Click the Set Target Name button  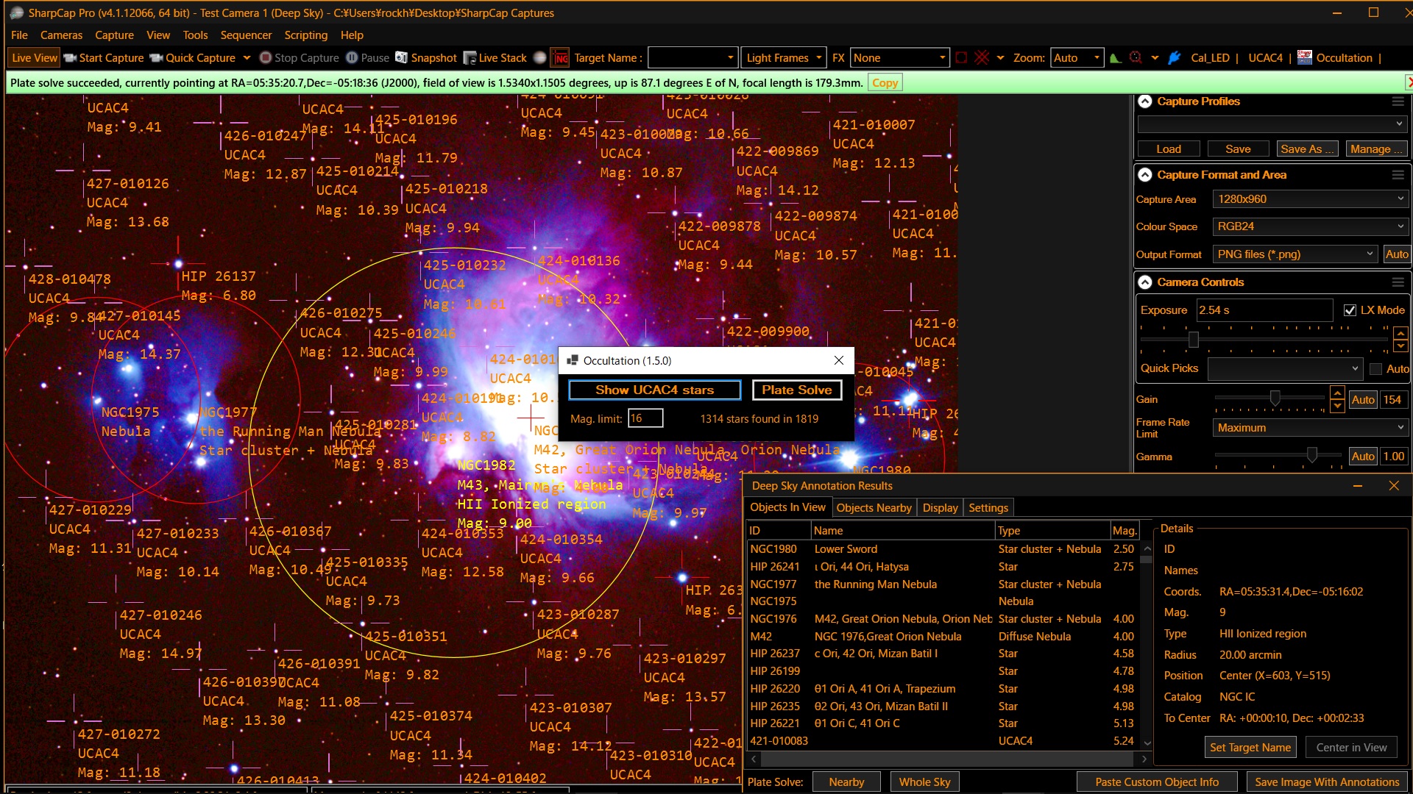click(x=1250, y=748)
